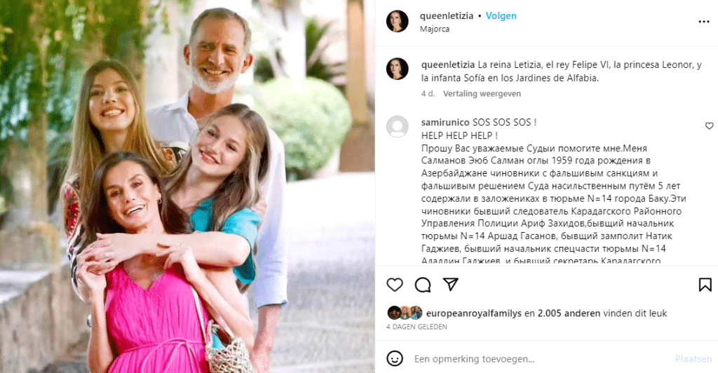This screenshot has height=373, width=718.
Task: Open the Majorca location link
Action: [x=435, y=29]
